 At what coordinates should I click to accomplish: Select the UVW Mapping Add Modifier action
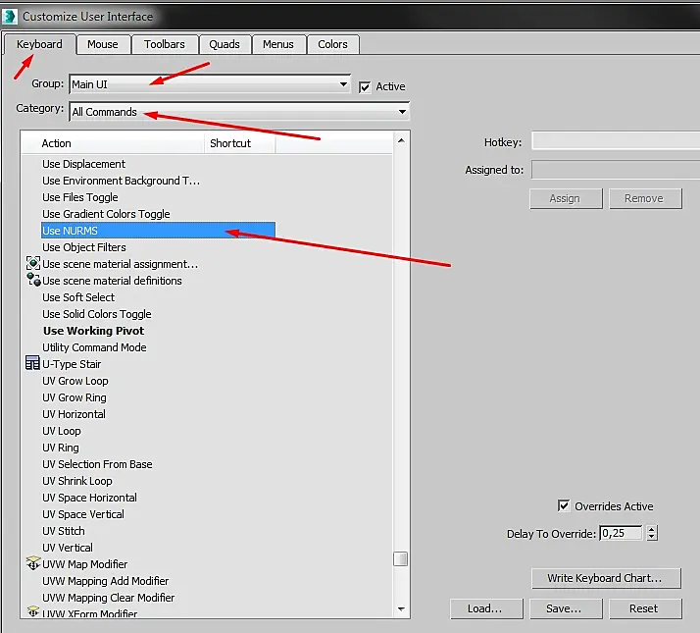point(105,581)
